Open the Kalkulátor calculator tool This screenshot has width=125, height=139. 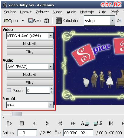(x=67, y=21)
